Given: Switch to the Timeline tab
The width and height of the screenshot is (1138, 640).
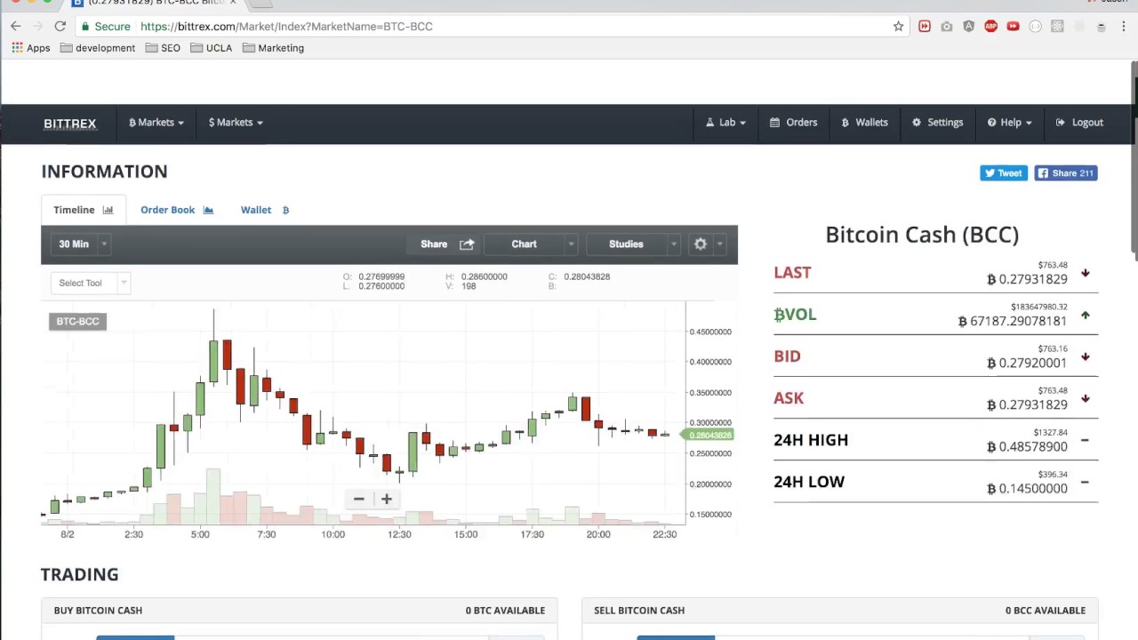Looking at the screenshot, I should pyautogui.click(x=84, y=211).
